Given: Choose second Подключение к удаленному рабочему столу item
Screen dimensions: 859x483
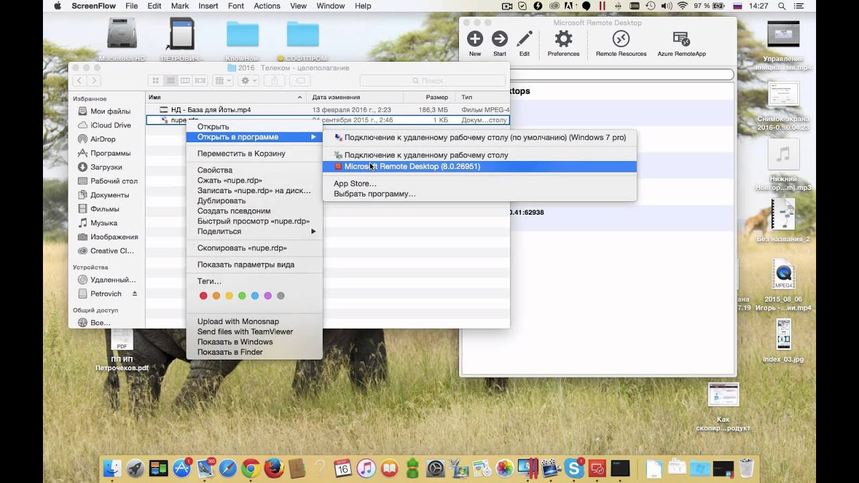Looking at the screenshot, I should [x=479, y=155].
